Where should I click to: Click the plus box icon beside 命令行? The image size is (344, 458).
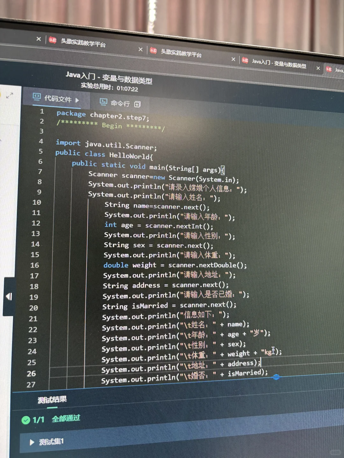coord(138,104)
